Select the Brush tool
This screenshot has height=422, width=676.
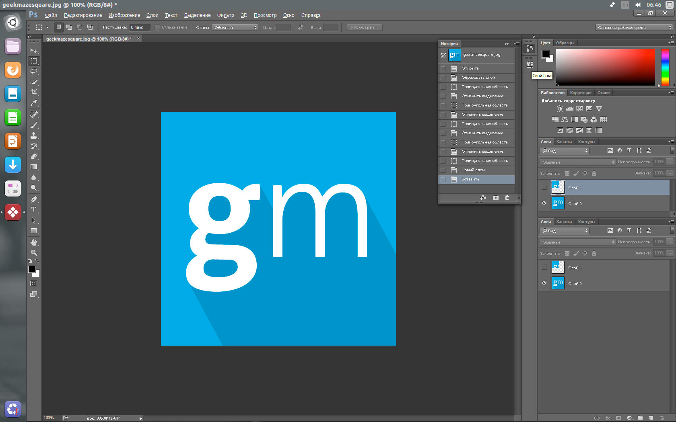pos(34,125)
